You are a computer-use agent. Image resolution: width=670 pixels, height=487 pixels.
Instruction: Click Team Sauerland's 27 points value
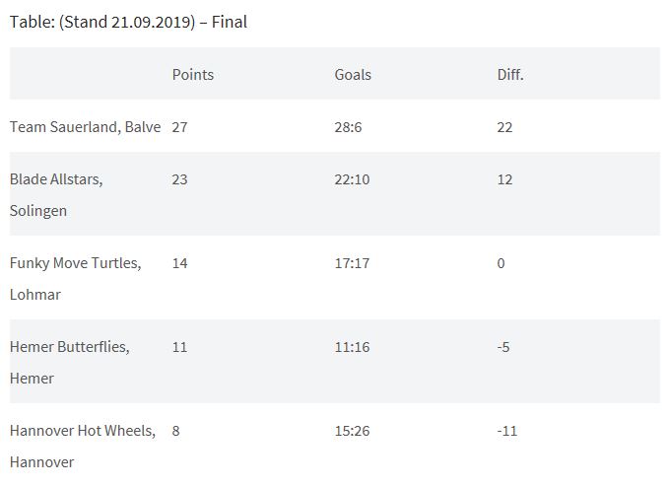[179, 127]
